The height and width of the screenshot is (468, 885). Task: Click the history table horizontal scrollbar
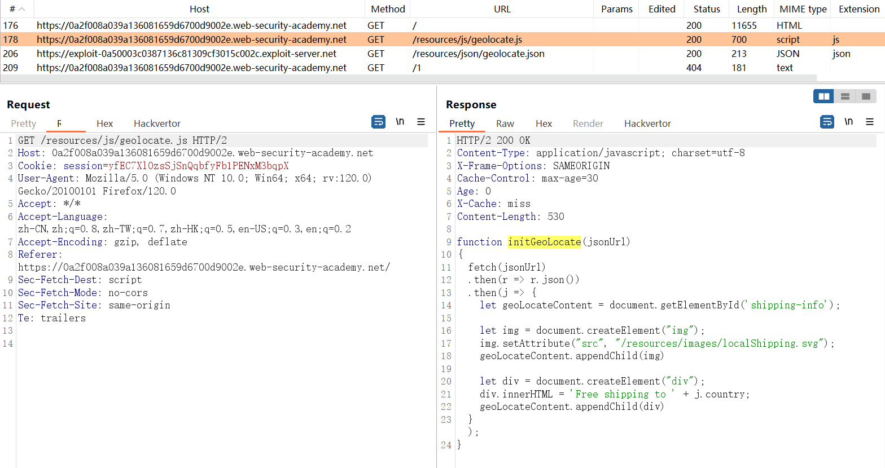coord(408,78)
